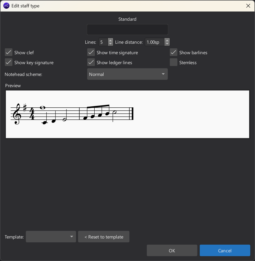
Task: Disable the Show barlines option
Action: click(174, 52)
